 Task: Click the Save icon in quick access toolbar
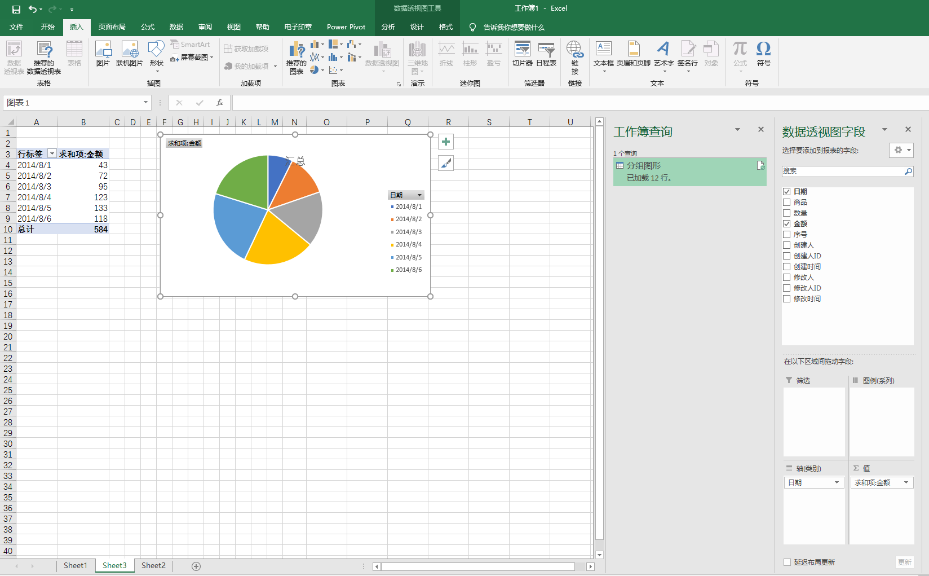16,9
